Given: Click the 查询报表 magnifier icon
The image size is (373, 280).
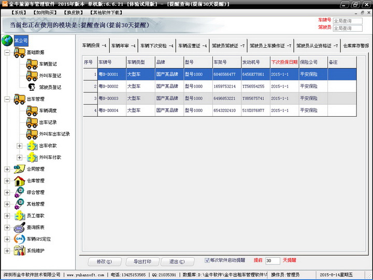Looking at the screenshot, I should click(x=20, y=227).
